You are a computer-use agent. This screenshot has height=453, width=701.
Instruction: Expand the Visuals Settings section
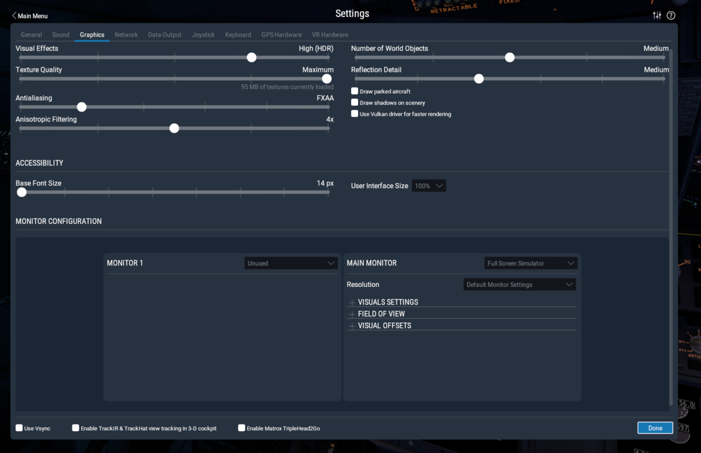351,302
